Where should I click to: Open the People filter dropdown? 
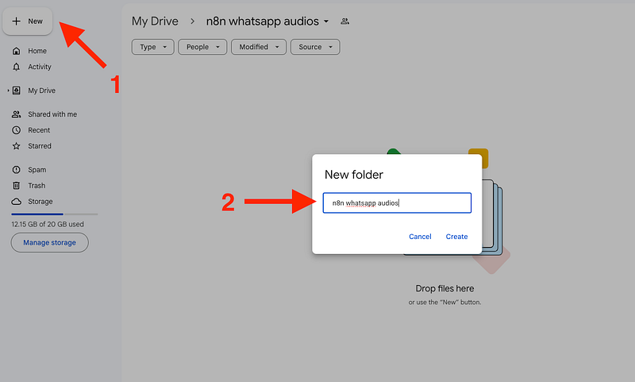point(202,47)
